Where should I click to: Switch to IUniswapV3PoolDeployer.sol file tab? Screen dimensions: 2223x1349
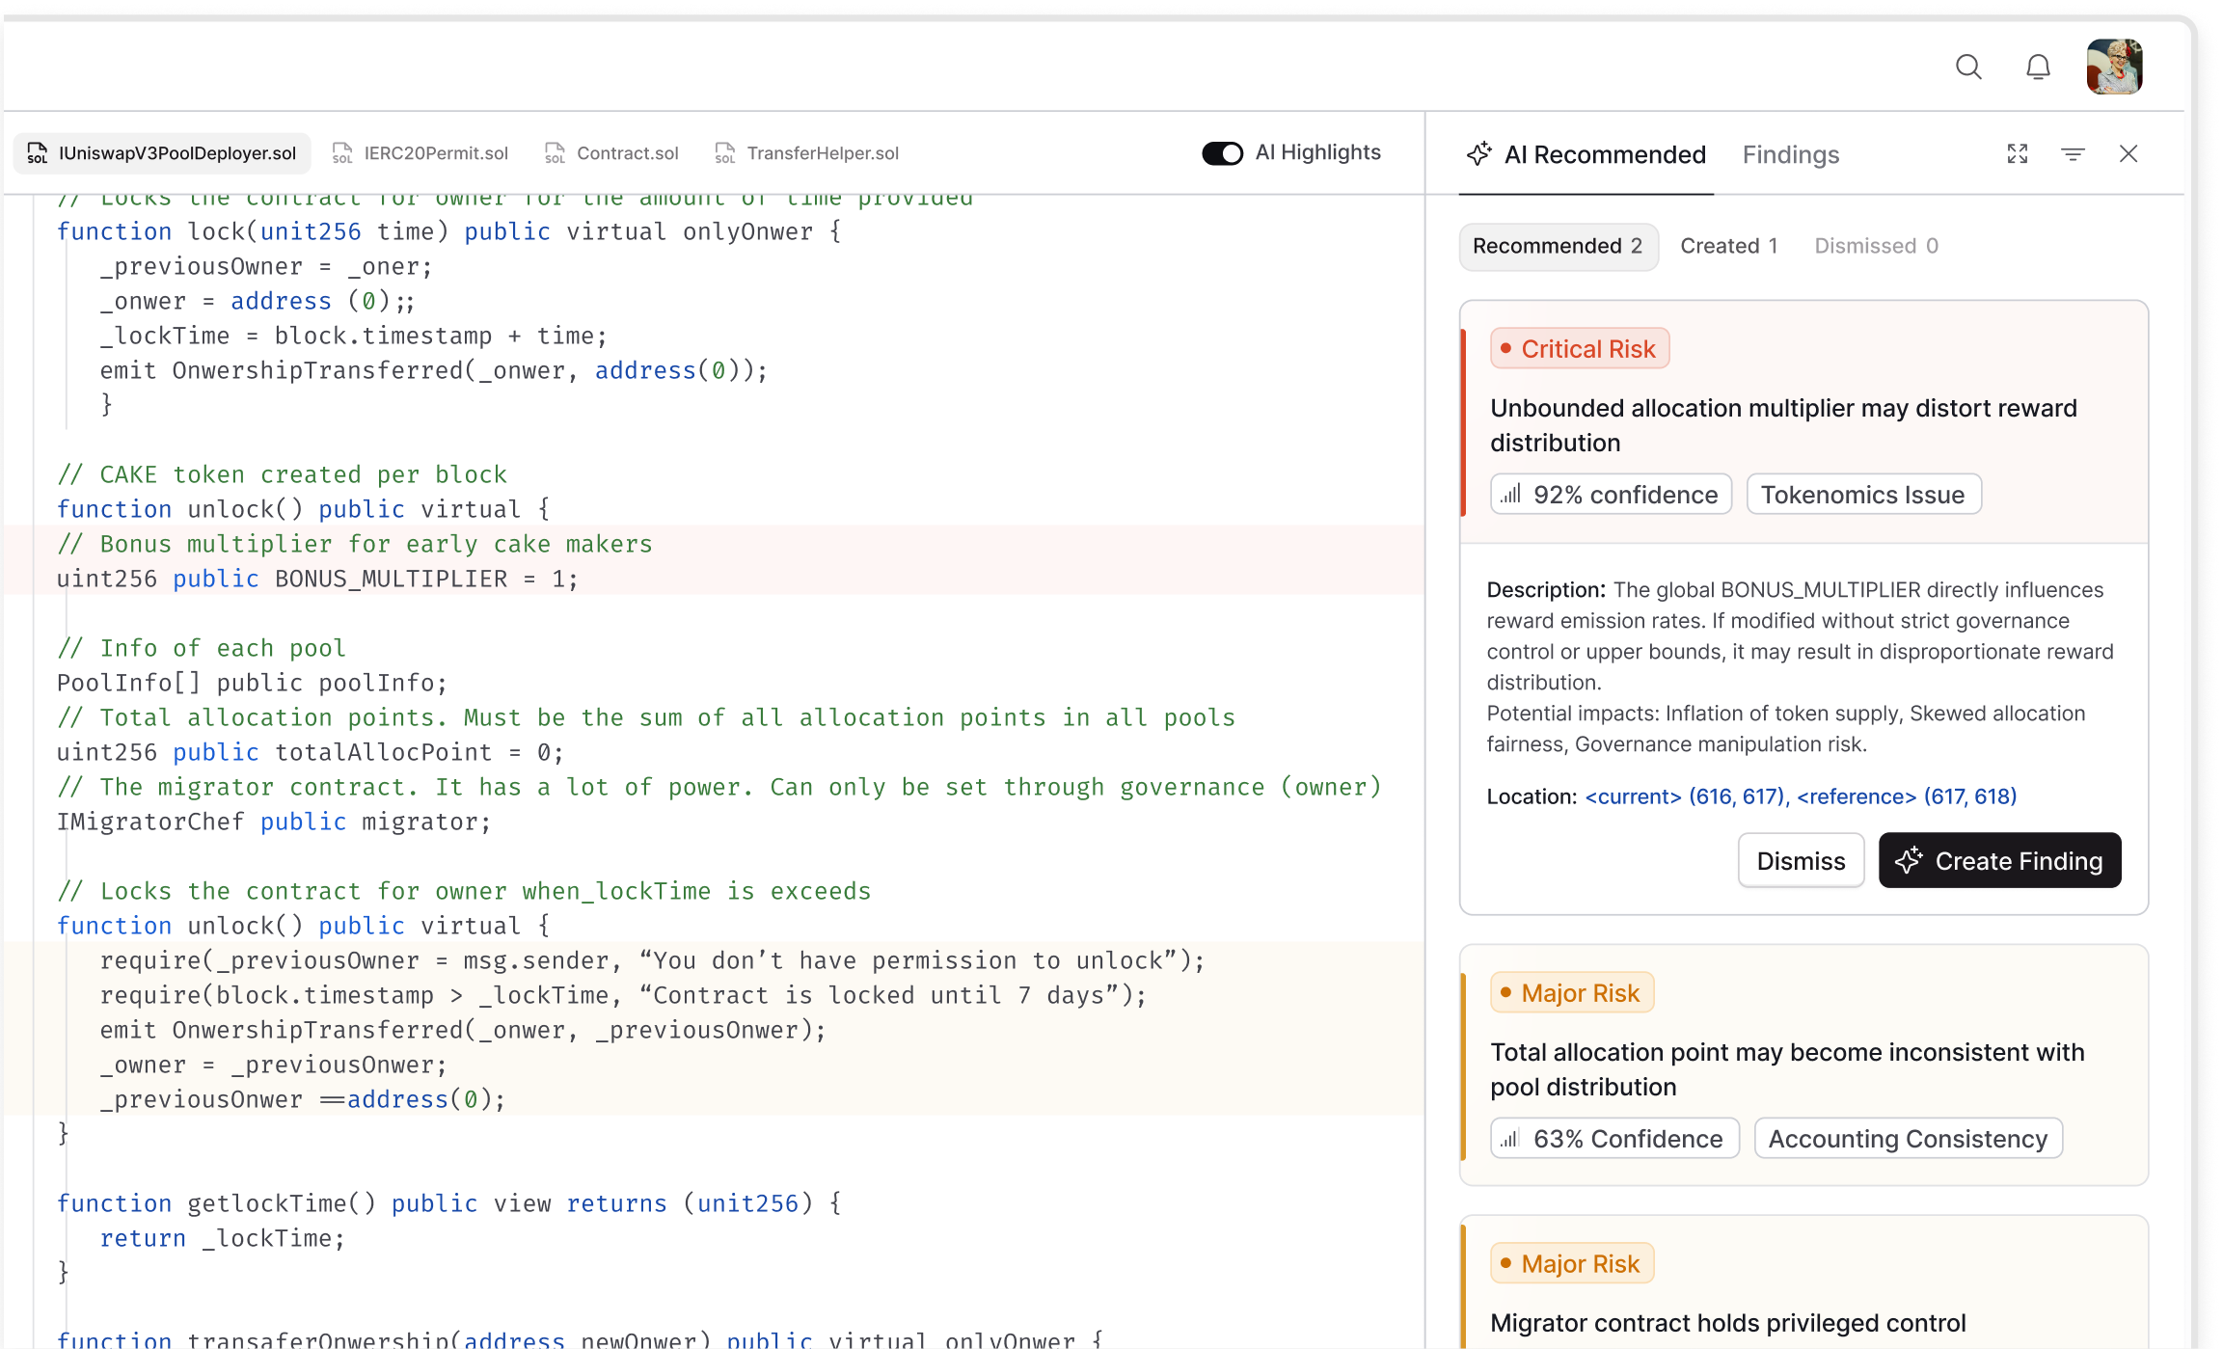pyautogui.click(x=162, y=153)
